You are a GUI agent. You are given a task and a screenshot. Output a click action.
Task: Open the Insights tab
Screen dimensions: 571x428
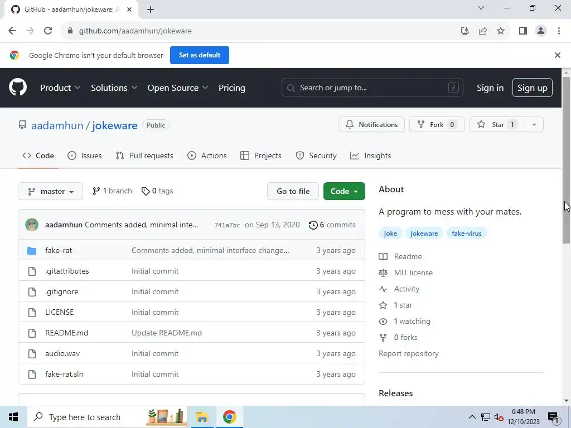[370, 156]
